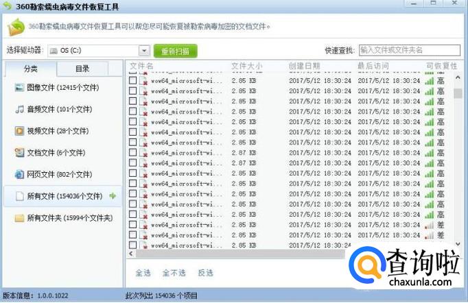The width and height of the screenshot is (468, 303).
Task: Sort by the 文件大小 column header
Action: 247,66
